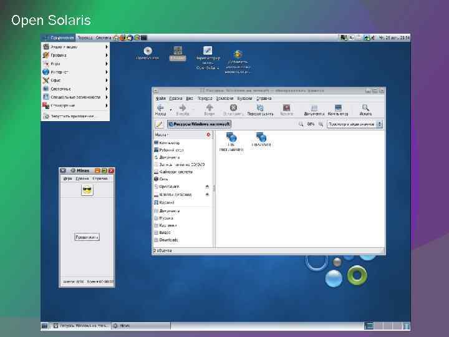Select Файловая система in the sidebar
The width and height of the screenshot is (449, 337).
coord(173,172)
